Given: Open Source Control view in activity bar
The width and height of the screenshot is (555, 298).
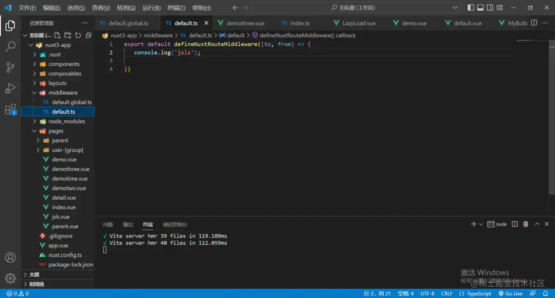Looking at the screenshot, I should click(10, 68).
